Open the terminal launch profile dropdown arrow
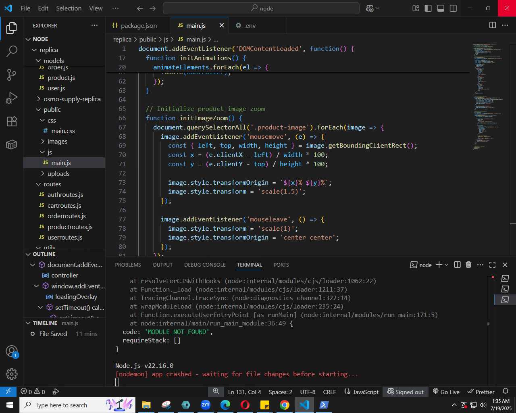516x413 pixels. click(446, 265)
